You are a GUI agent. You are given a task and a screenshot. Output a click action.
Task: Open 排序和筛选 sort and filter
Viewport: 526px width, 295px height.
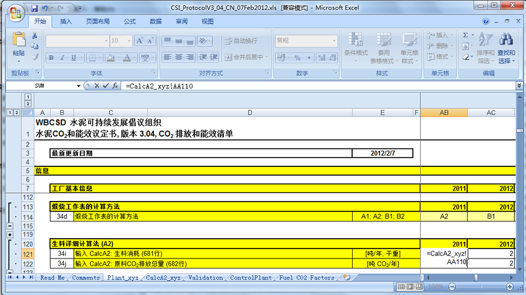pyautogui.click(x=485, y=48)
